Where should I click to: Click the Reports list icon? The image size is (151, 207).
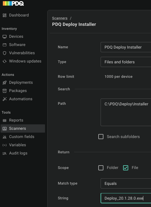(x=5, y=120)
